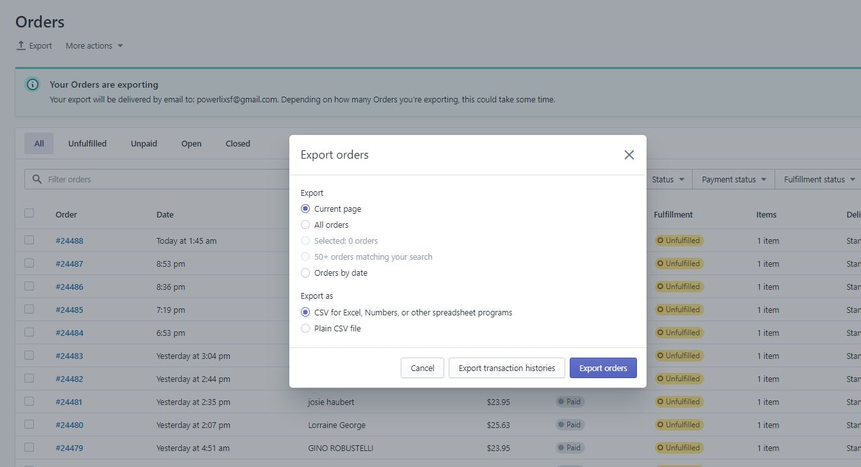Click the info icon in export banner
This screenshot has width=861, height=467.
[x=32, y=84]
